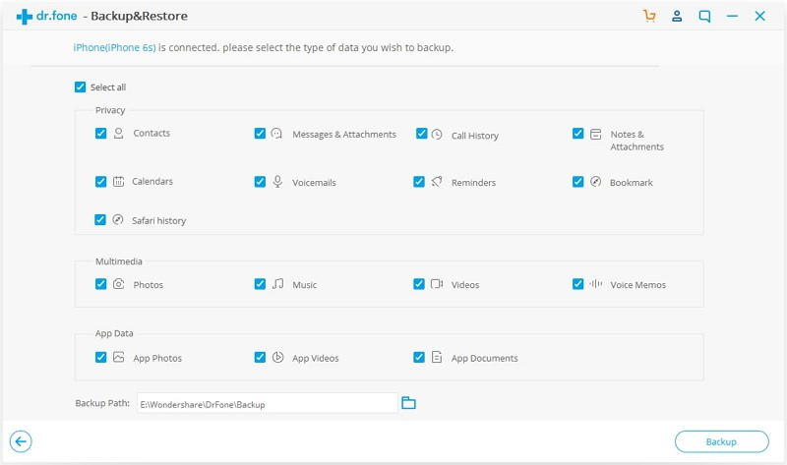Disable the Call History checkbox
Screen dimensions: 787x465
pos(421,134)
